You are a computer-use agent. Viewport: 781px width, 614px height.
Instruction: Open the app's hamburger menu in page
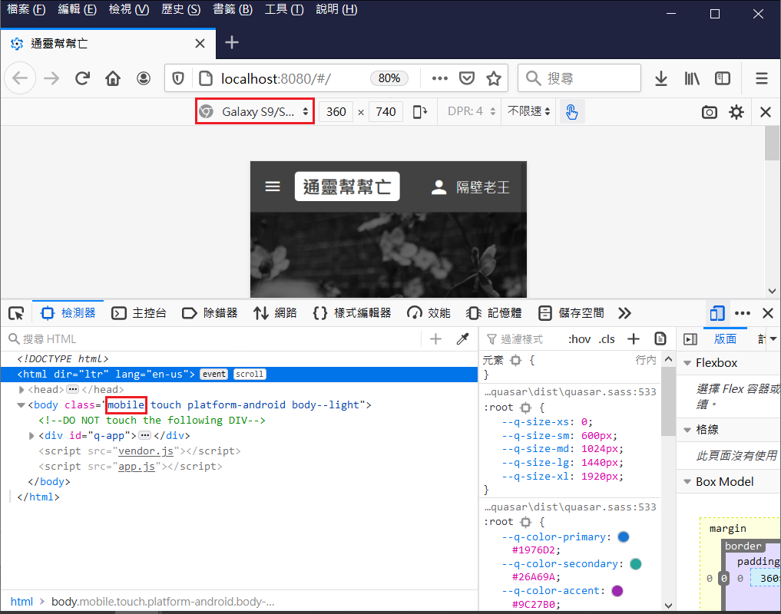pyautogui.click(x=273, y=187)
